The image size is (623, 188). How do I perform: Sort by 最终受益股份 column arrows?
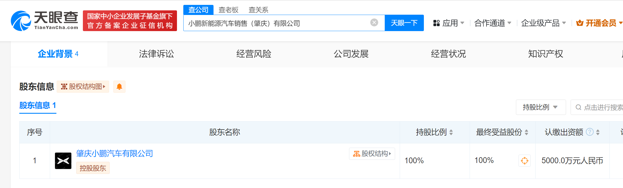click(x=526, y=132)
